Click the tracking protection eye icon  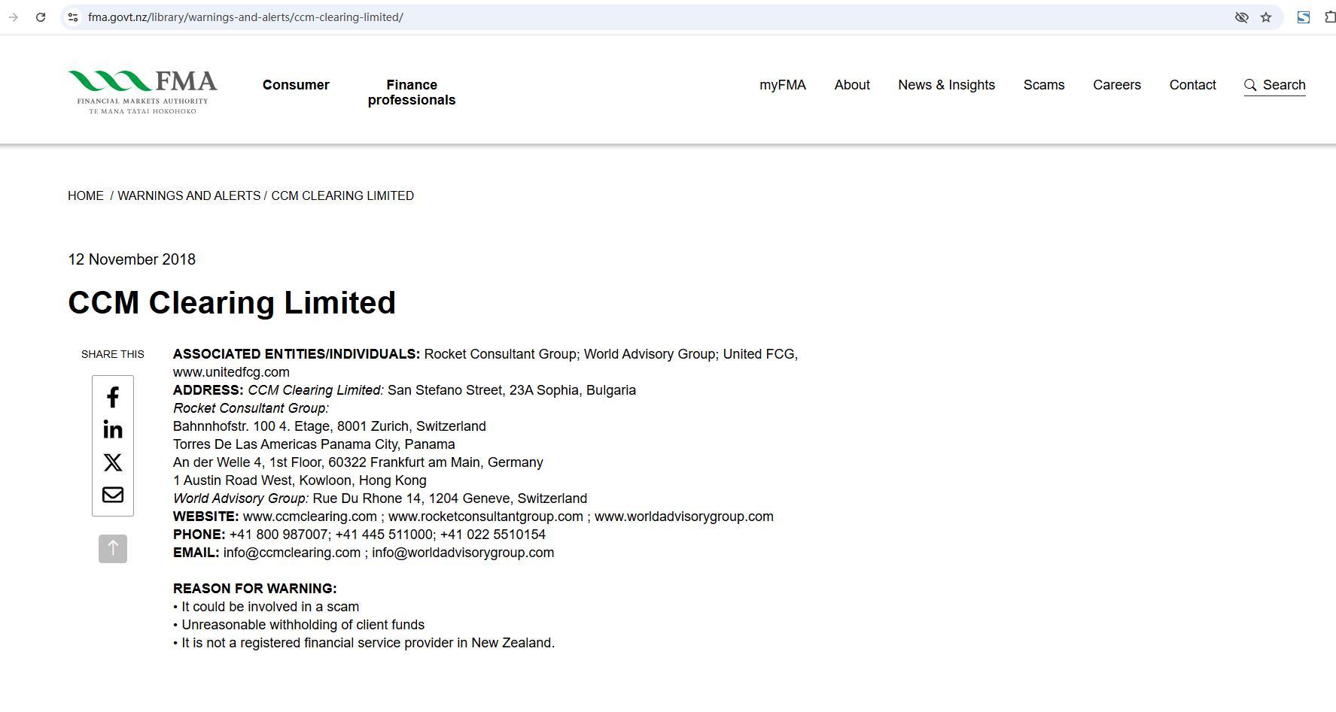(x=1241, y=17)
